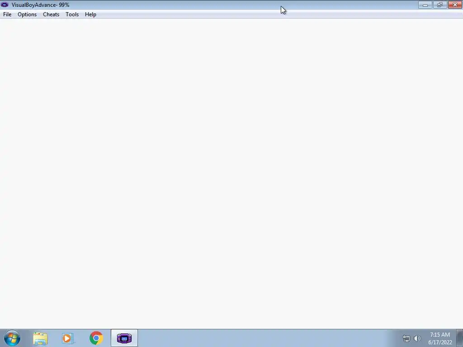
Task: Open Google Chrome from taskbar
Action: tap(96, 338)
